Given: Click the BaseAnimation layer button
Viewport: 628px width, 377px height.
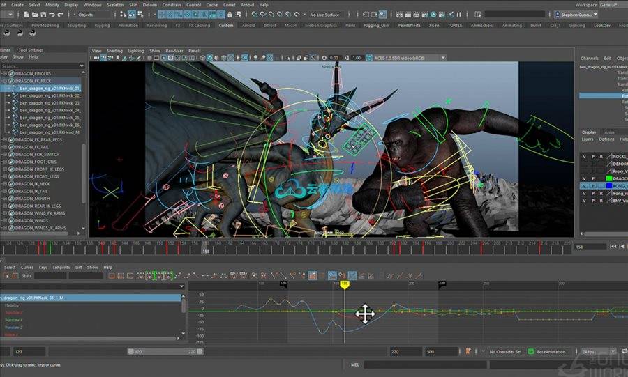Looking at the screenshot, I should (x=551, y=352).
